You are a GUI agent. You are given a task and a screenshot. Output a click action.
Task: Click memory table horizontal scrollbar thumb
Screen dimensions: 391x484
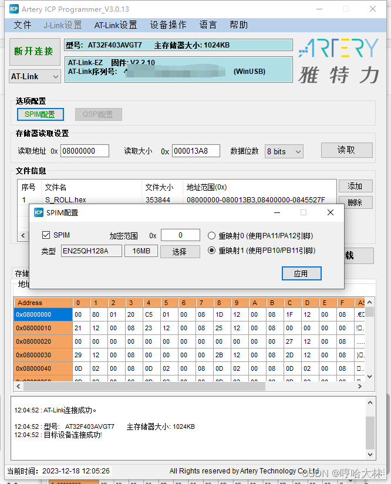point(144,386)
